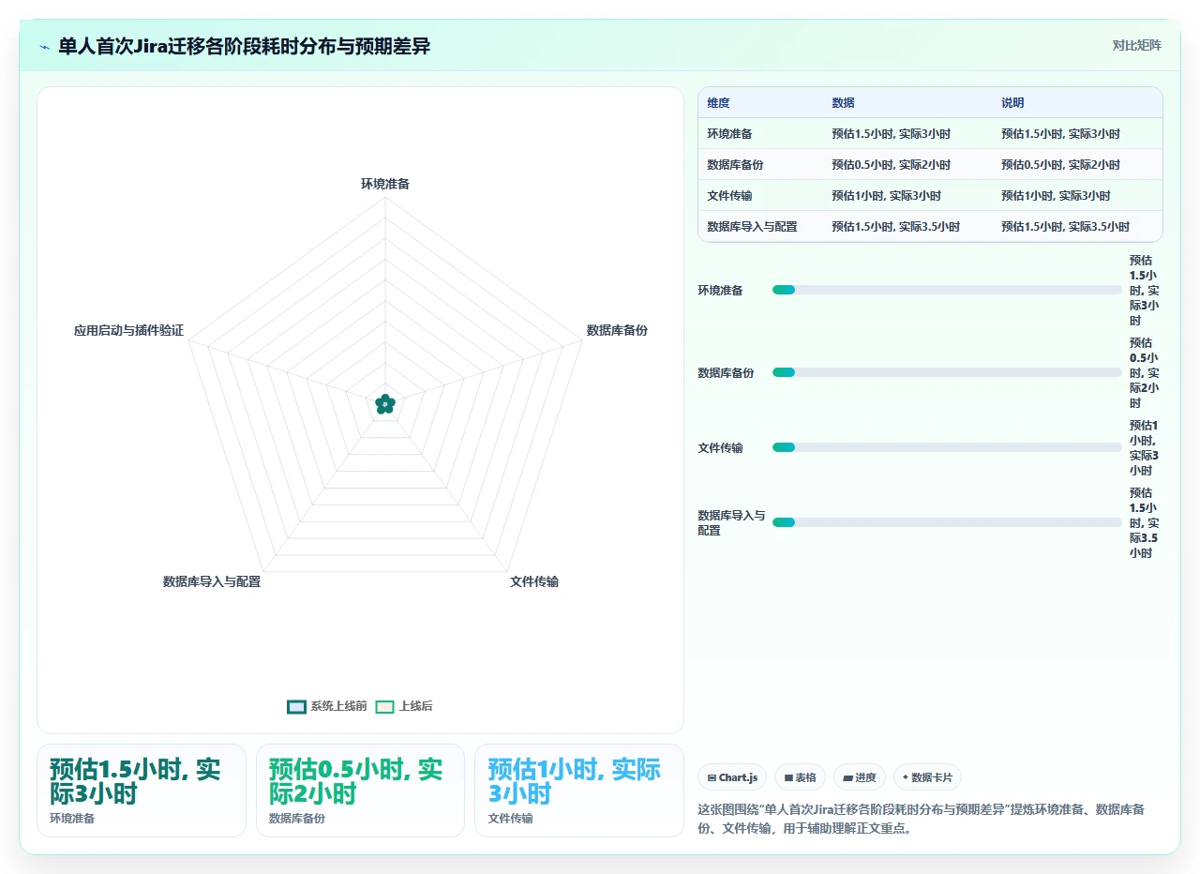Click the 进度 tag
Screen dimensions: 1200x874
click(859, 777)
